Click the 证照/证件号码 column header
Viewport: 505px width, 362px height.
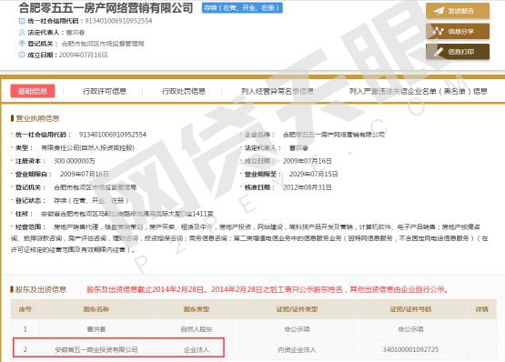pos(410,309)
